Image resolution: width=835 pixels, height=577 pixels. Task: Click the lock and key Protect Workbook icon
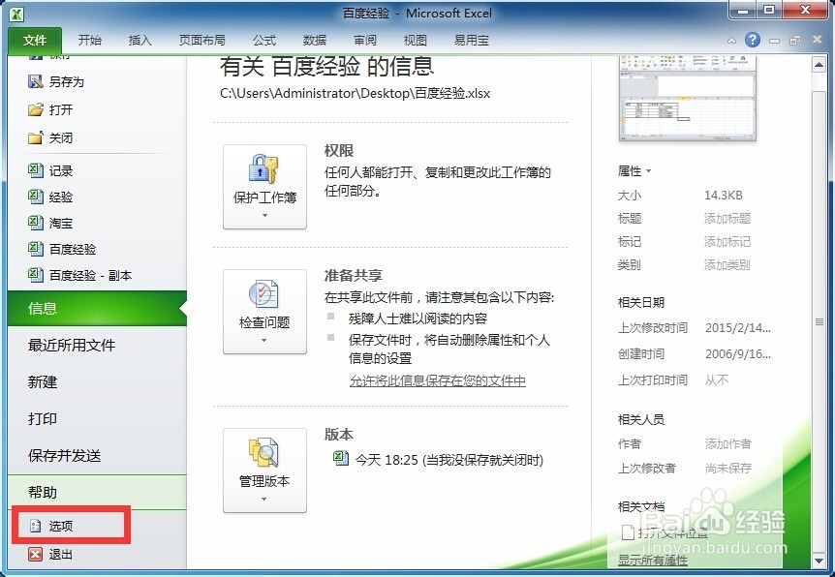[x=263, y=168]
